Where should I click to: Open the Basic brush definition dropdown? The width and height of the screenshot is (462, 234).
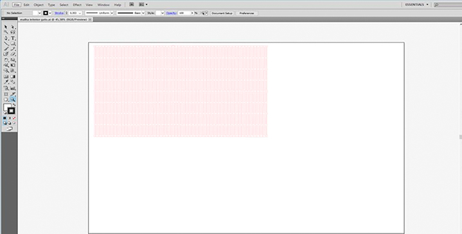pyautogui.click(x=143, y=14)
